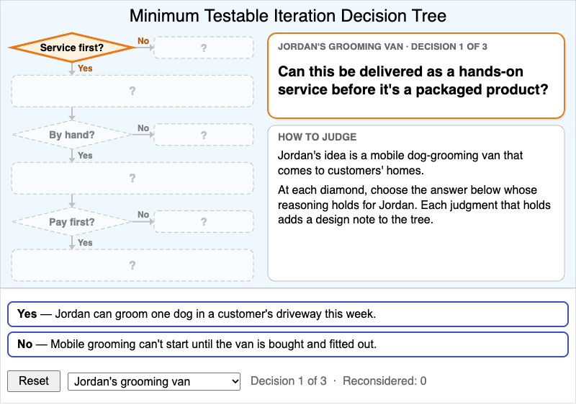
Task: Click the paragraph about mobile dog-grooming van idea
Action: click(x=400, y=163)
